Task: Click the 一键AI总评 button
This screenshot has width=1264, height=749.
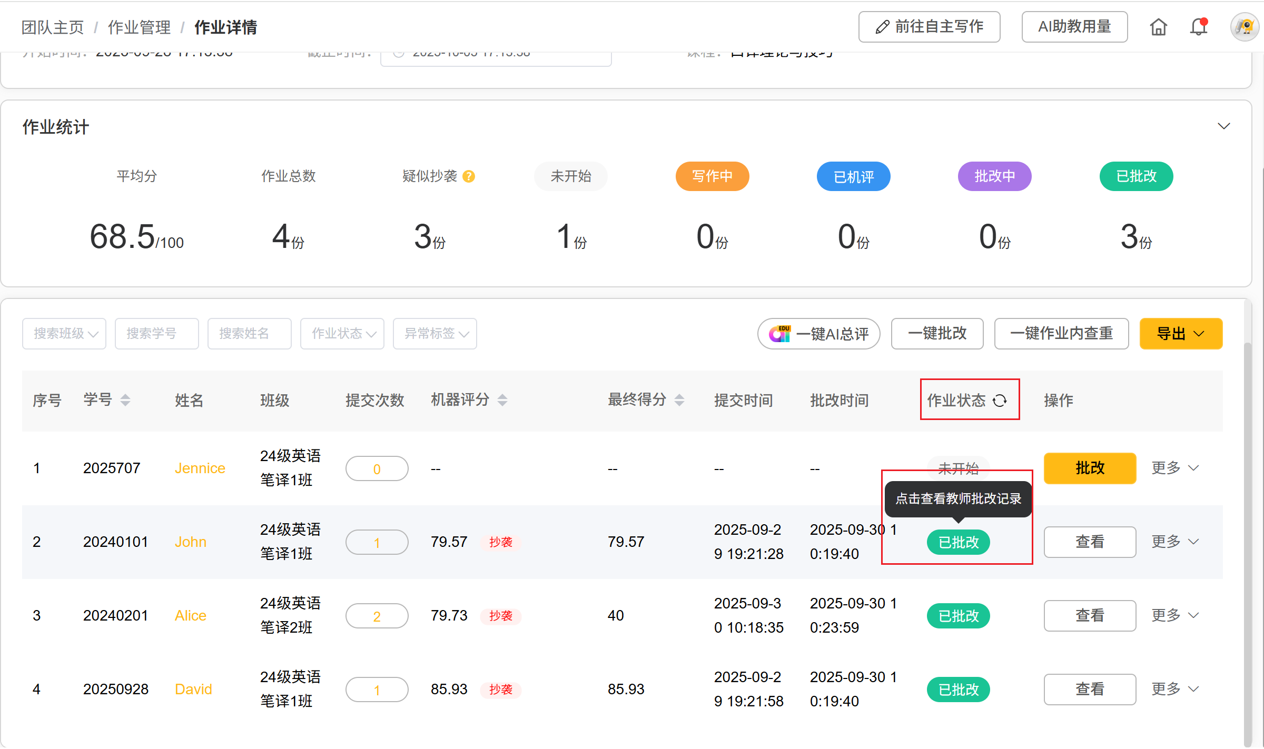Action: [818, 334]
